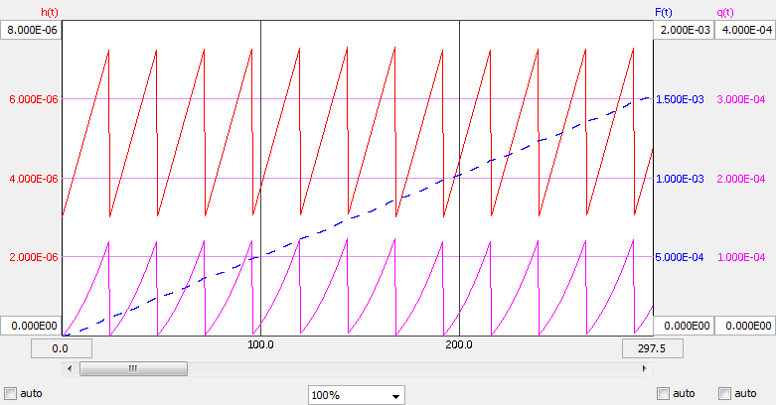Click the right arrow of the horizontal scrollbar
Screen dimensions: 776x405
pyautogui.click(x=645, y=368)
